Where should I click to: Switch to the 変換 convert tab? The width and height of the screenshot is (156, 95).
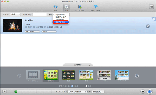[x=56, y=8]
